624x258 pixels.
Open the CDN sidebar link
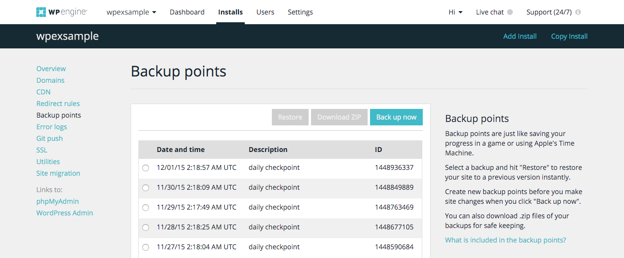click(x=44, y=92)
